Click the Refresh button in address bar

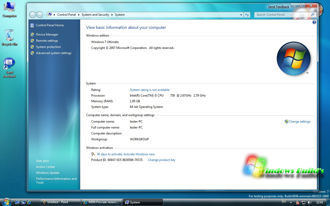point(247,15)
